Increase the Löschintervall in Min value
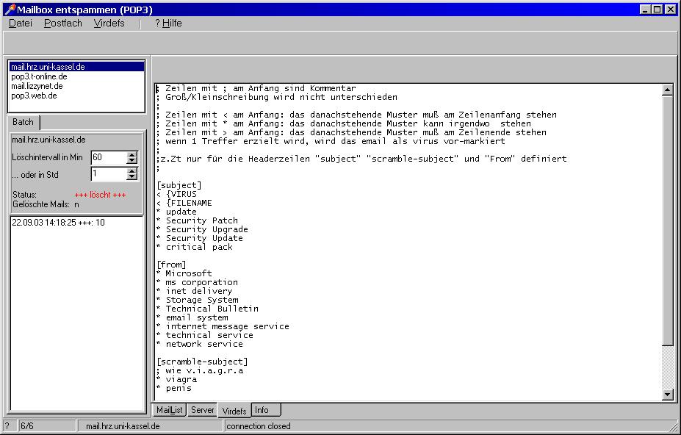The height and width of the screenshot is (435, 681). pyautogui.click(x=132, y=154)
